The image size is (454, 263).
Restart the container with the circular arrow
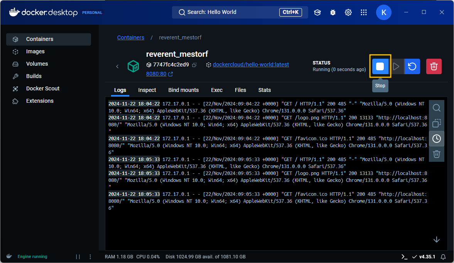coord(412,66)
